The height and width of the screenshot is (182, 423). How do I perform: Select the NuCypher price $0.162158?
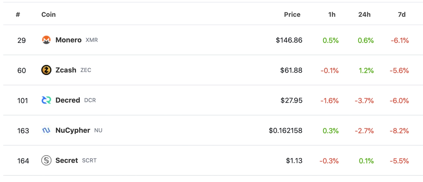pos(286,131)
